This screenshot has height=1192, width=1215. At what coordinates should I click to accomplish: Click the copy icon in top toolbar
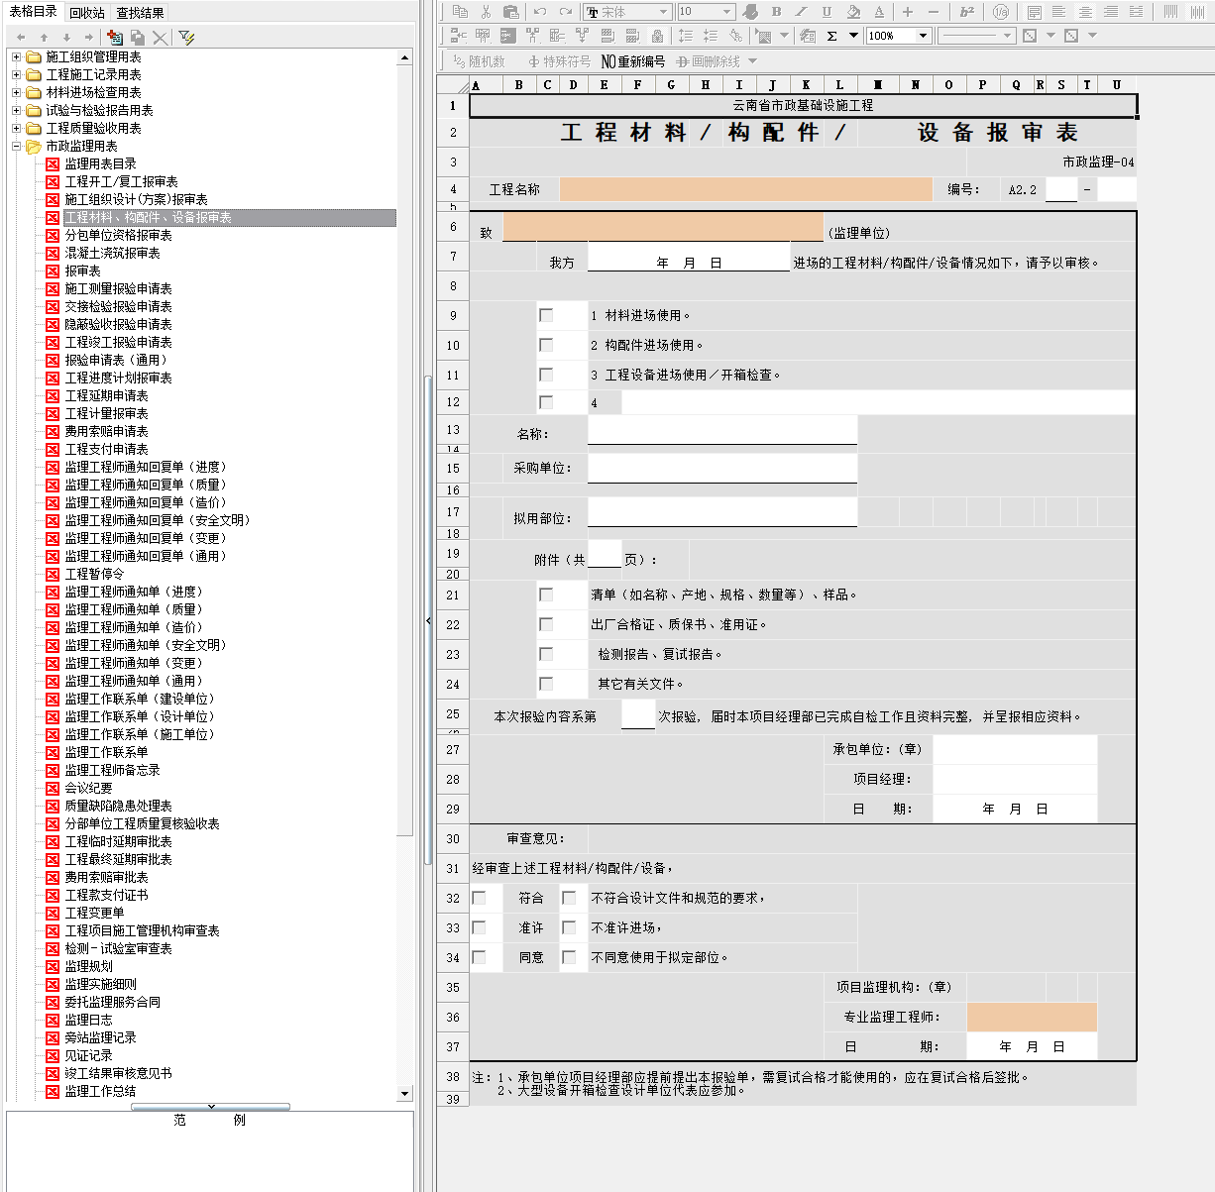pyautogui.click(x=460, y=12)
